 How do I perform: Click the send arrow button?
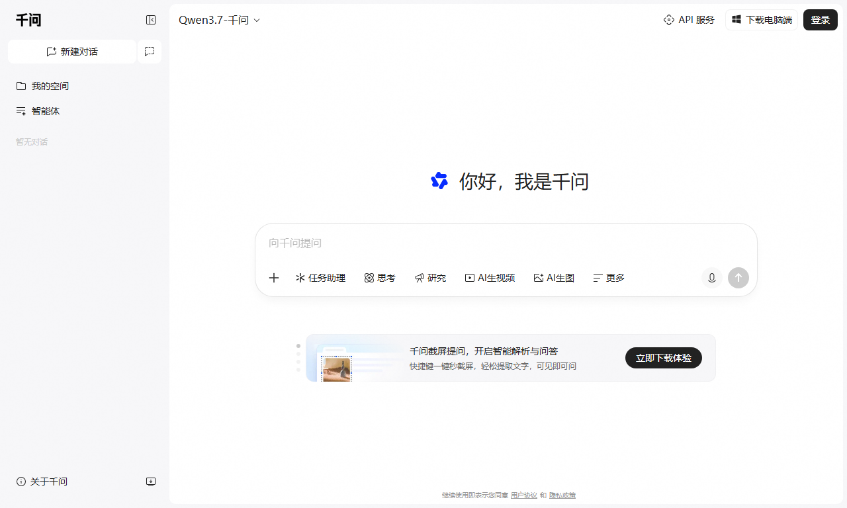click(x=738, y=278)
